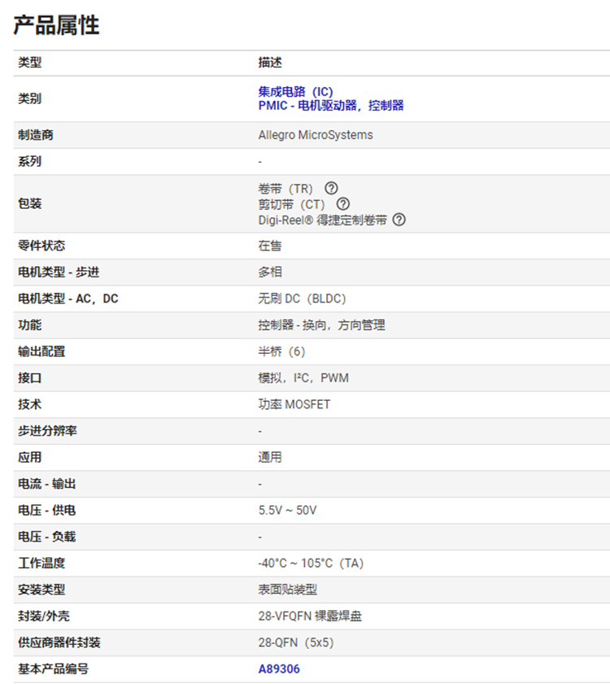
Task: Select the 描述 column header
Action: pos(270,63)
